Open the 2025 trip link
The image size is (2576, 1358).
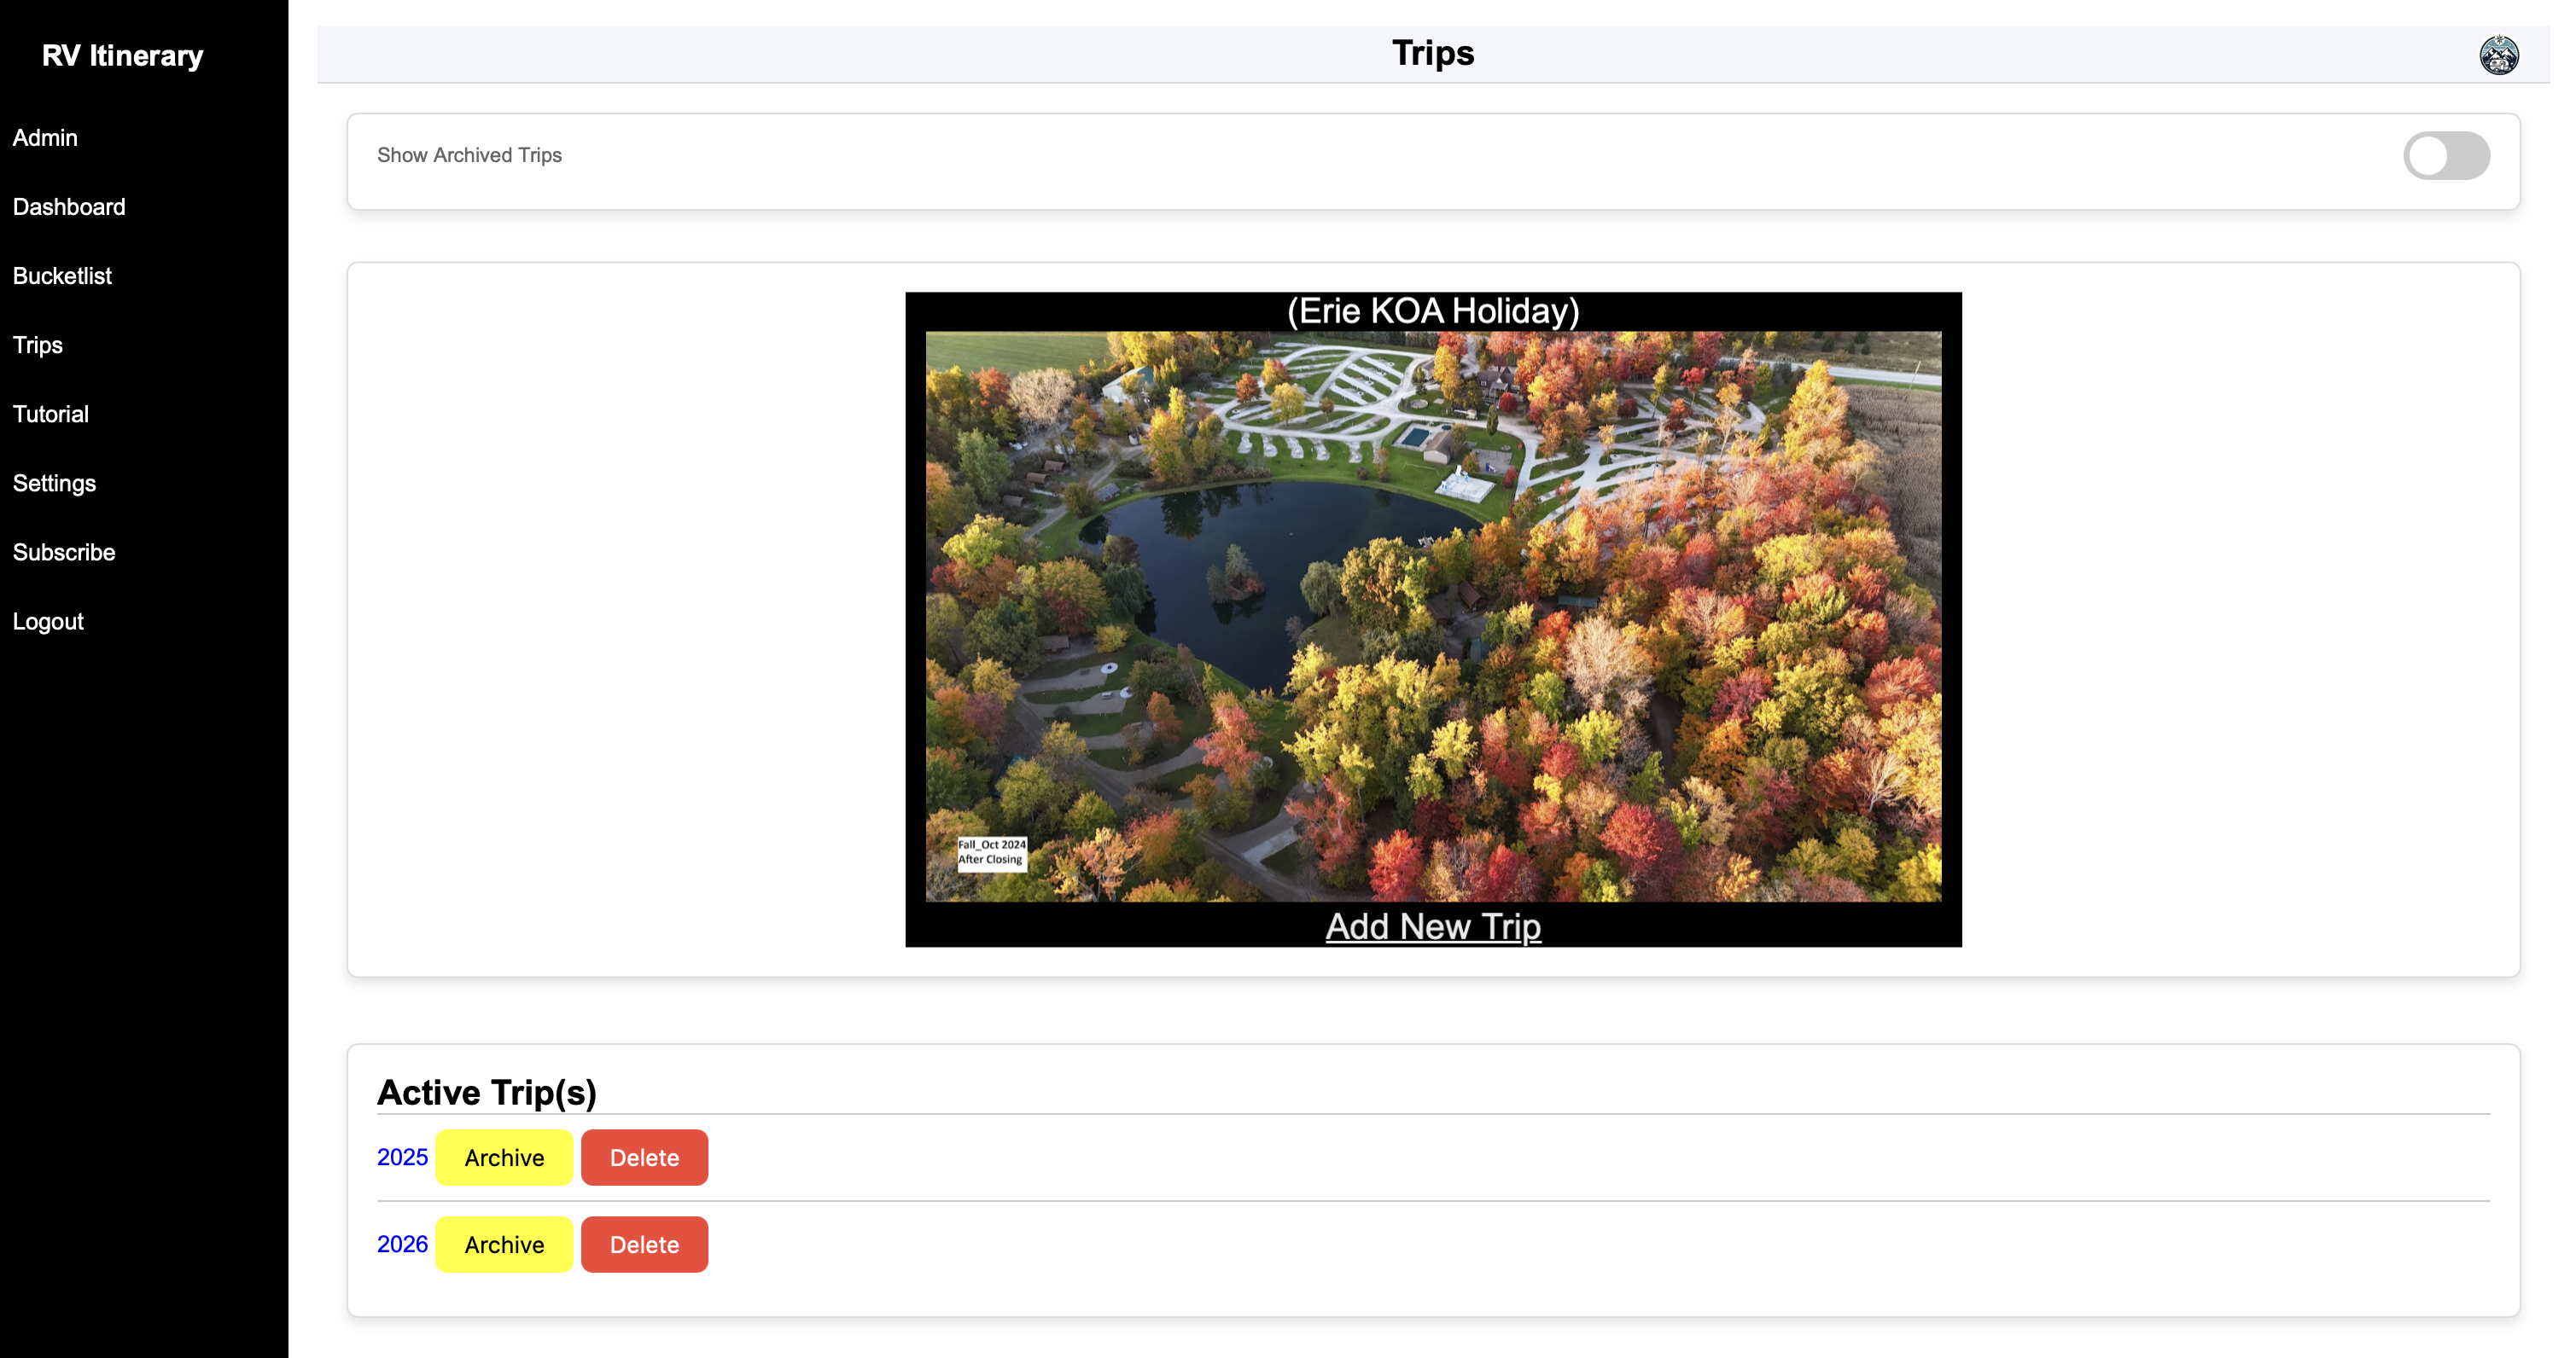pos(402,1158)
